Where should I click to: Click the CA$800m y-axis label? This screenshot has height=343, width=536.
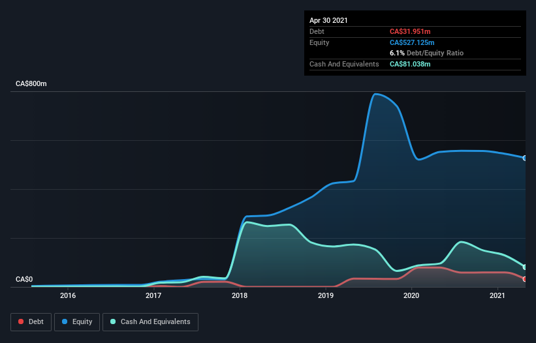coord(31,83)
